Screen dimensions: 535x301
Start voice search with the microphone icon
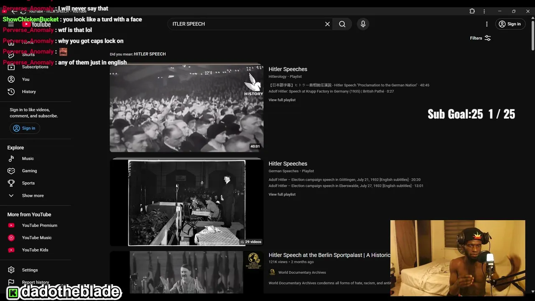tap(363, 24)
